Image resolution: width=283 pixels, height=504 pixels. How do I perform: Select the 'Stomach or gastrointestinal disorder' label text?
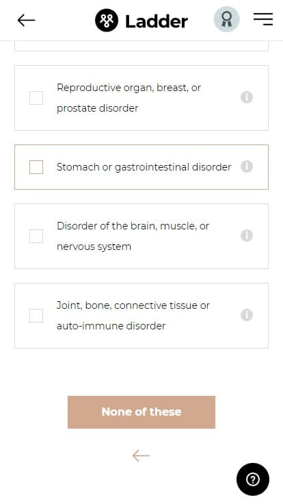pyautogui.click(x=144, y=167)
